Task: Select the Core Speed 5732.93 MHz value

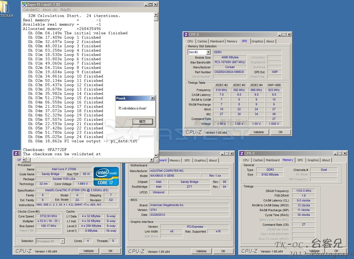Action: (x=49, y=216)
